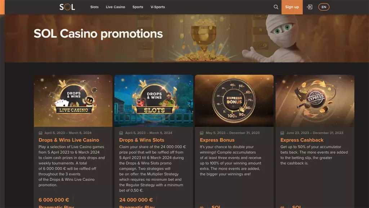
Task: Open the V-Sports section
Action: pyautogui.click(x=158, y=7)
